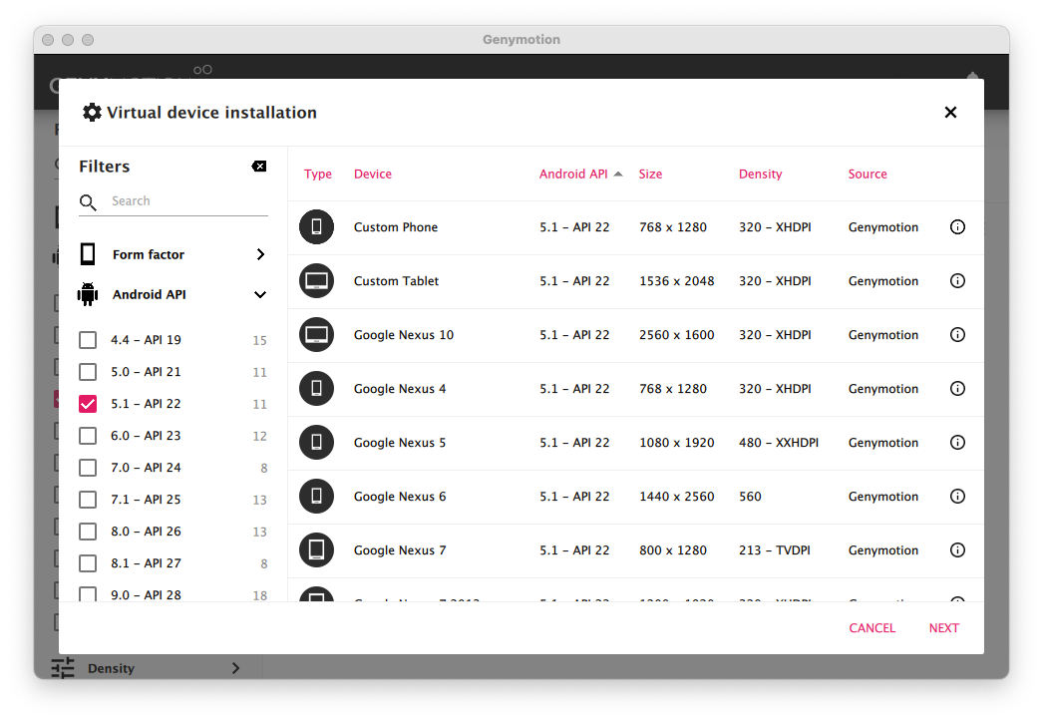Click the Custom Tablet type icon
This screenshot has height=721, width=1043.
317,280
